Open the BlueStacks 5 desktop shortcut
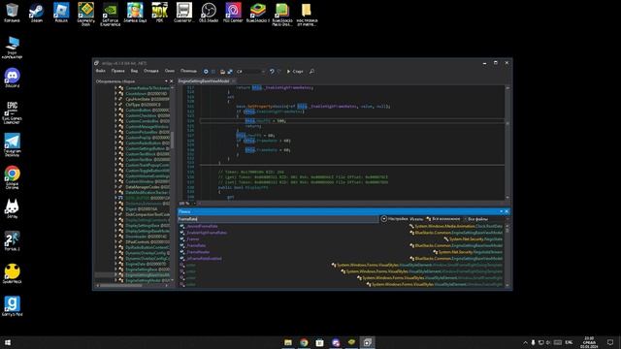Screen dimensions: 621x349 click(258, 13)
